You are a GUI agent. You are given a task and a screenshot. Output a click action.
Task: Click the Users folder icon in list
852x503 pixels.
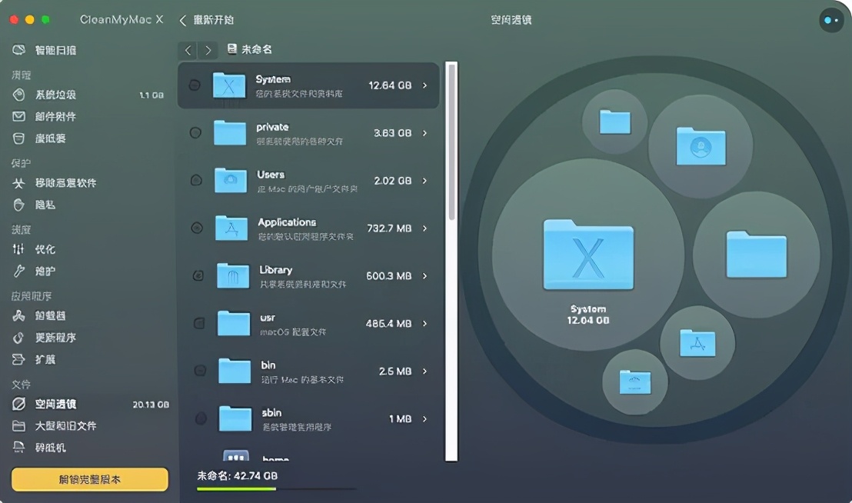click(x=231, y=180)
